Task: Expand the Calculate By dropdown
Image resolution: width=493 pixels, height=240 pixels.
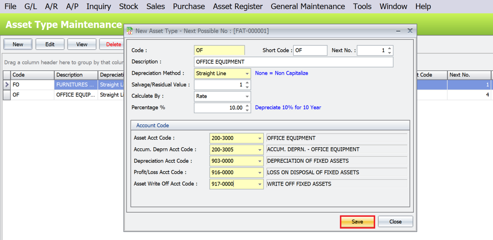Action: [x=247, y=96]
